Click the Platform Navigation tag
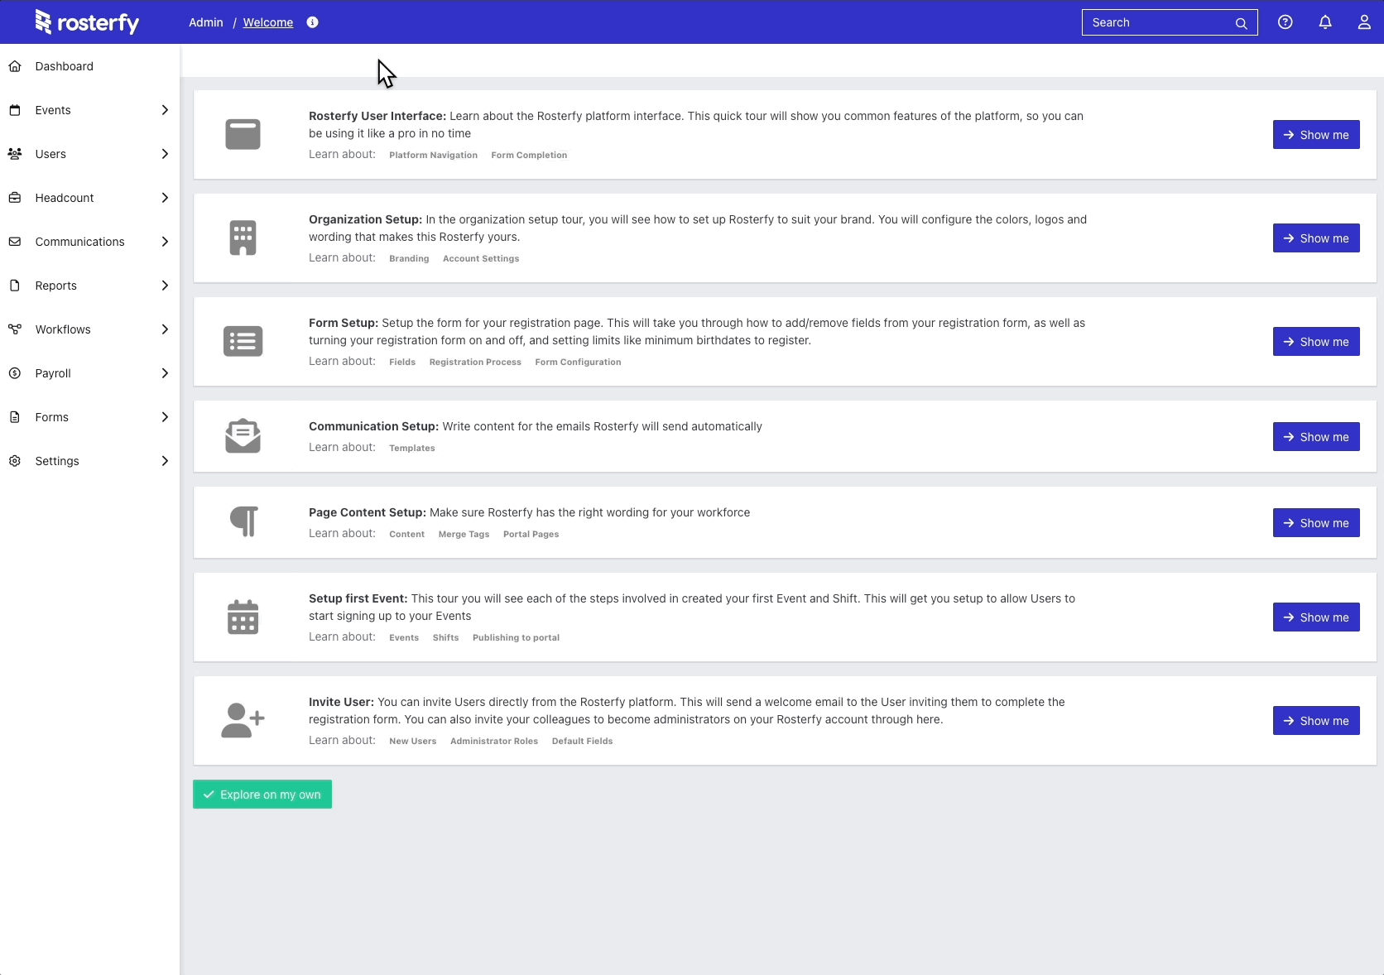 pyautogui.click(x=433, y=156)
